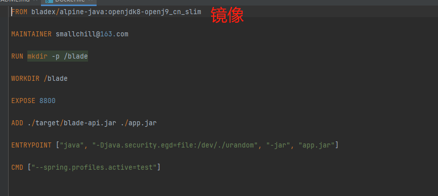
Task: Close the Dockerfile tab
Action: (x=91, y=1)
